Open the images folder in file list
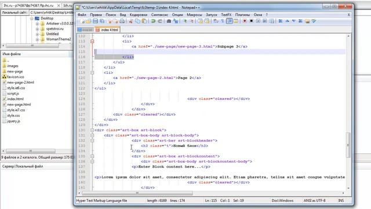The height and width of the screenshot is (209, 371). click(x=13, y=66)
